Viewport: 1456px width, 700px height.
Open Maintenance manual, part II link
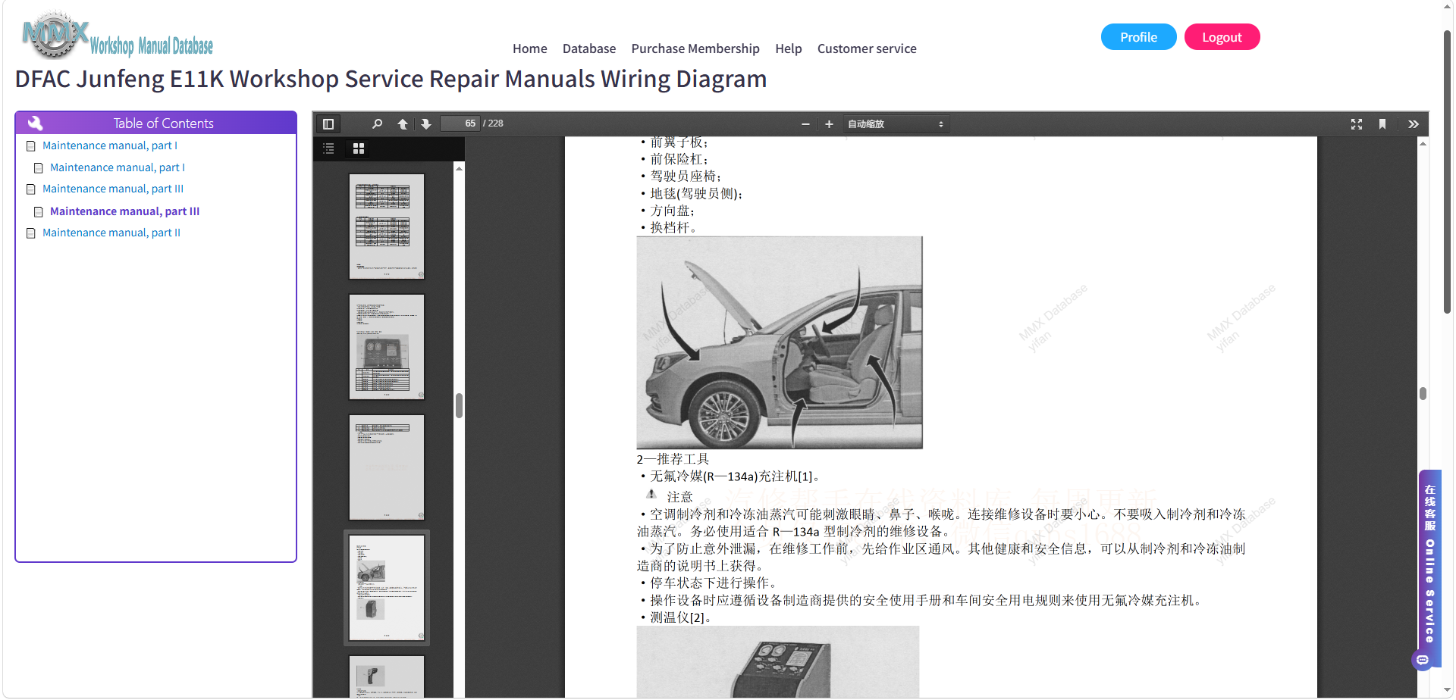(x=111, y=233)
